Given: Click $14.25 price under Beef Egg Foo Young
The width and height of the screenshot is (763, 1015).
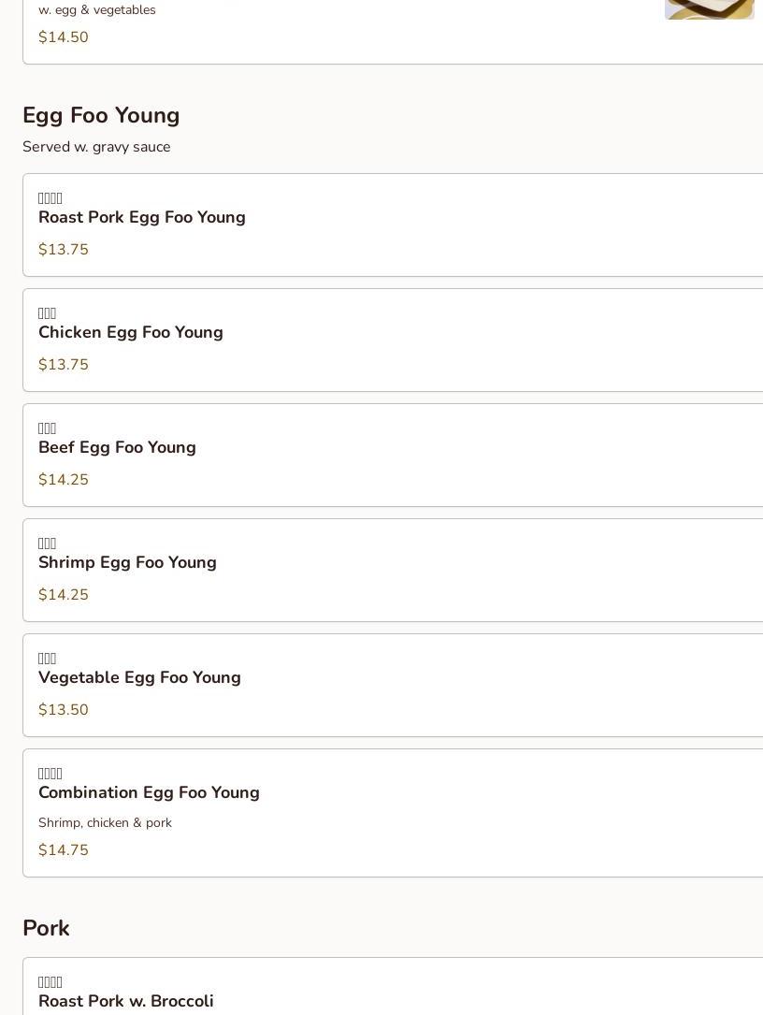Looking at the screenshot, I should pyautogui.click(x=64, y=480).
